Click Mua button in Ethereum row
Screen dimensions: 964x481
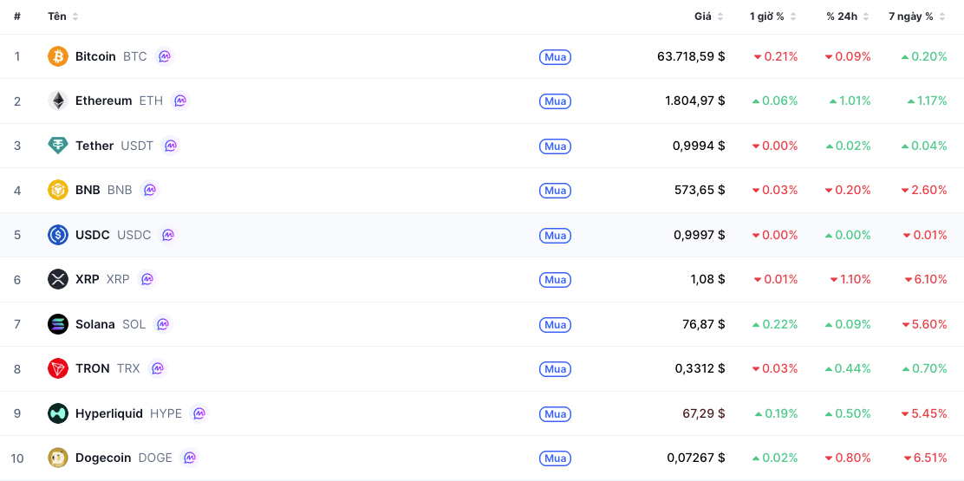(555, 101)
